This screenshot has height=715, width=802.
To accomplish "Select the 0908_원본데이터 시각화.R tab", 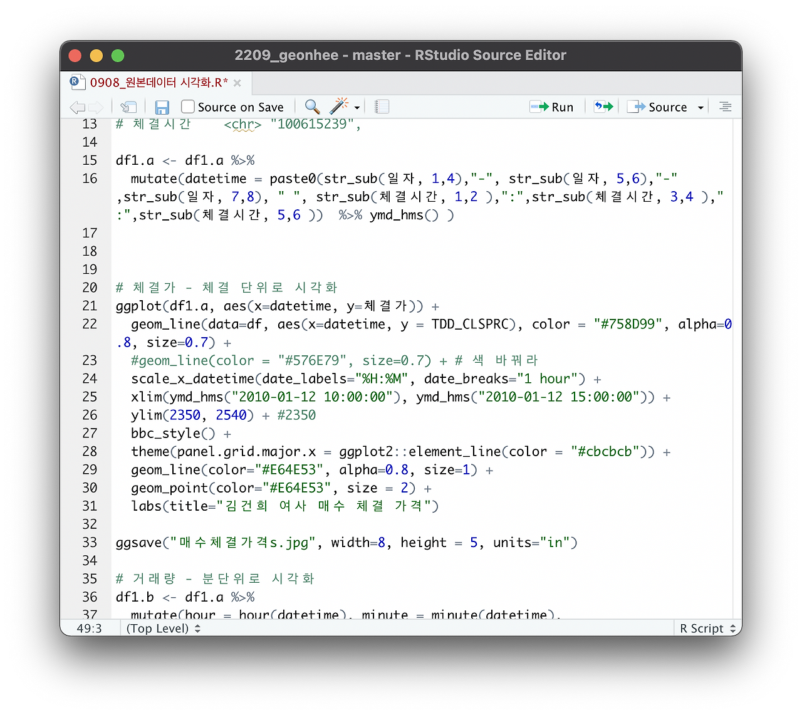I will click(x=159, y=83).
